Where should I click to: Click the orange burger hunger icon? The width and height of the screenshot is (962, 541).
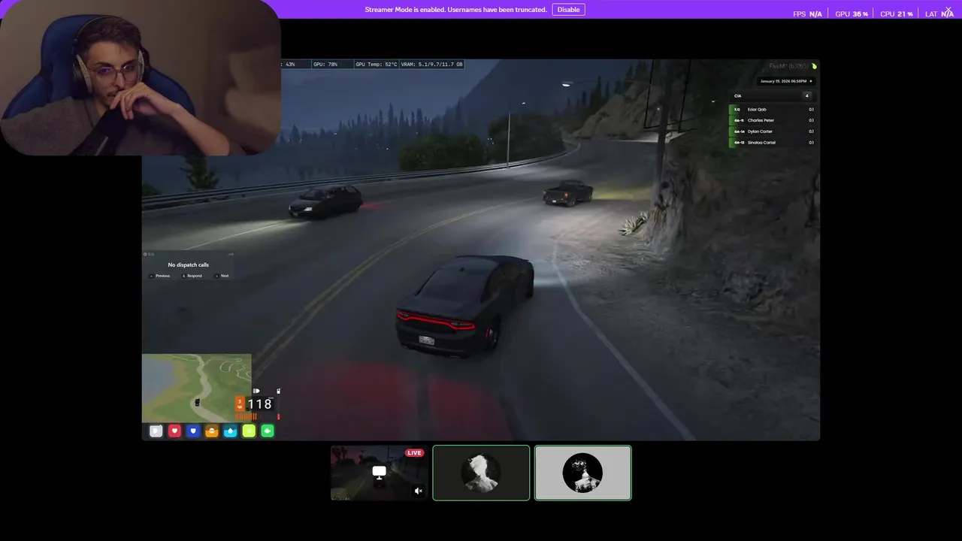pyautogui.click(x=212, y=431)
